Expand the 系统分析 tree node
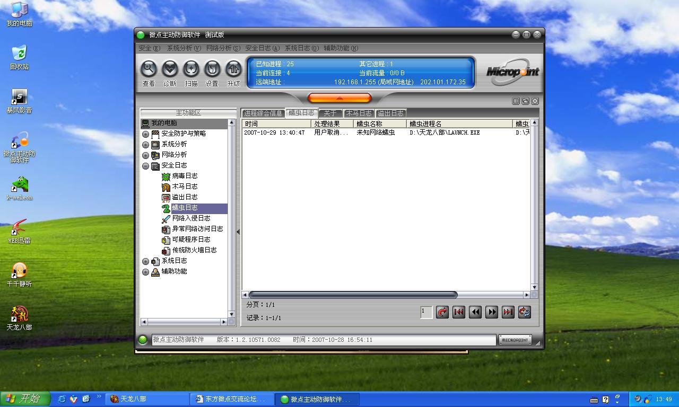The width and height of the screenshot is (679, 407). (146, 145)
